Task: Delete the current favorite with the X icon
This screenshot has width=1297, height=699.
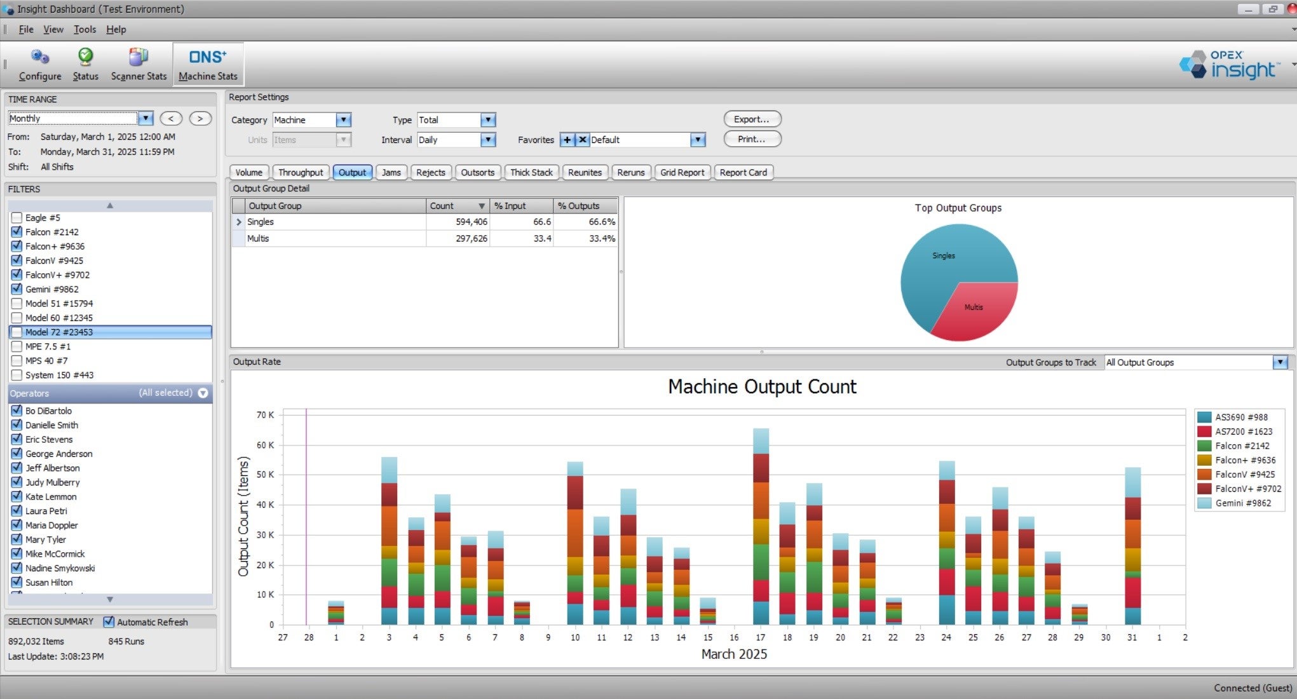Action: [x=582, y=139]
